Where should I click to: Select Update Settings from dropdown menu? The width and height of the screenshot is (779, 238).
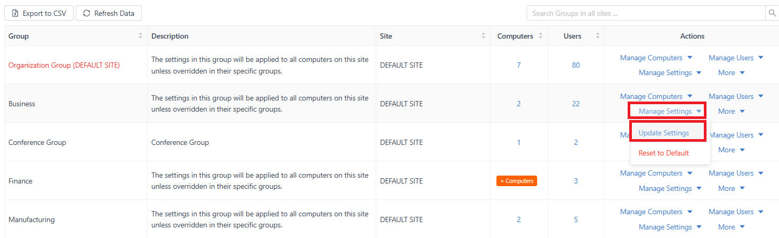click(x=664, y=133)
